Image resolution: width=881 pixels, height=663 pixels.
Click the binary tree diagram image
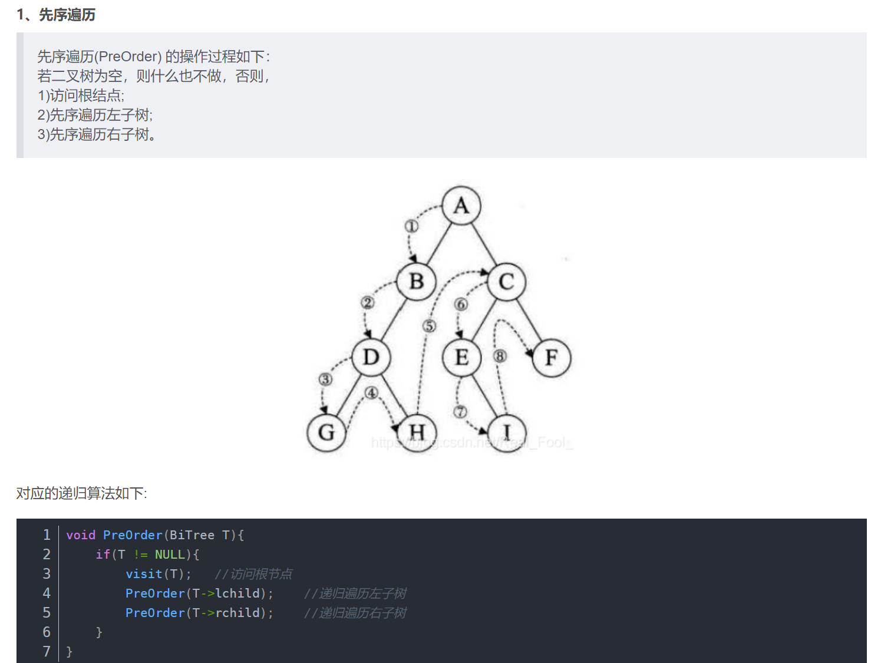(440, 319)
